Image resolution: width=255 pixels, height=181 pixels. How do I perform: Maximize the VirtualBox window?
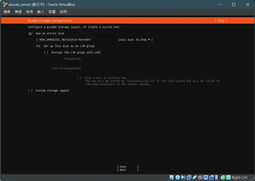coord(234,4)
